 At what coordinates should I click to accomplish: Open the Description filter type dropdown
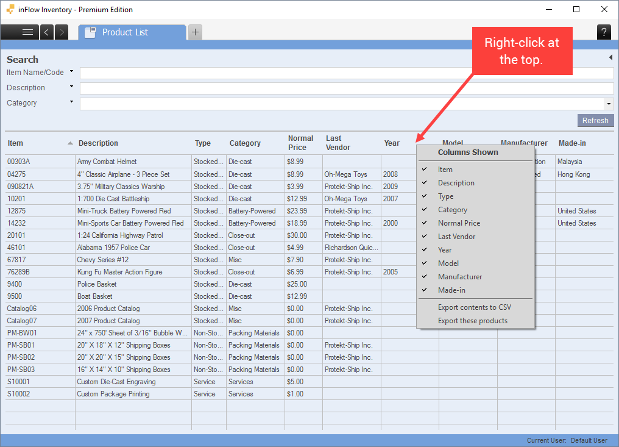(x=71, y=87)
